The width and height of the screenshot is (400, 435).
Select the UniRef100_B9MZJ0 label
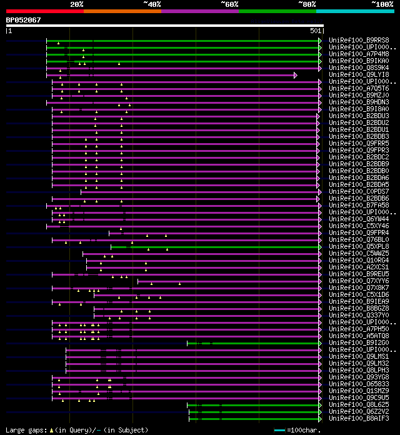(x=359, y=95)
